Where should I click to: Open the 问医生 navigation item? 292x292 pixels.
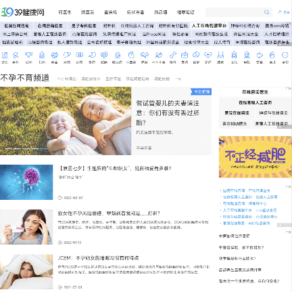[x=65, y=12]
